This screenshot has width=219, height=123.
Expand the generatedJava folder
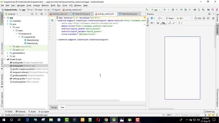[x=8, y=53]
